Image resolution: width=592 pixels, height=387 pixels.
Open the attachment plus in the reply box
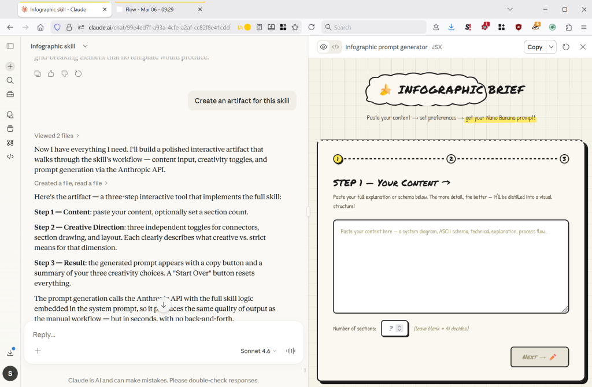pos(37,351)
